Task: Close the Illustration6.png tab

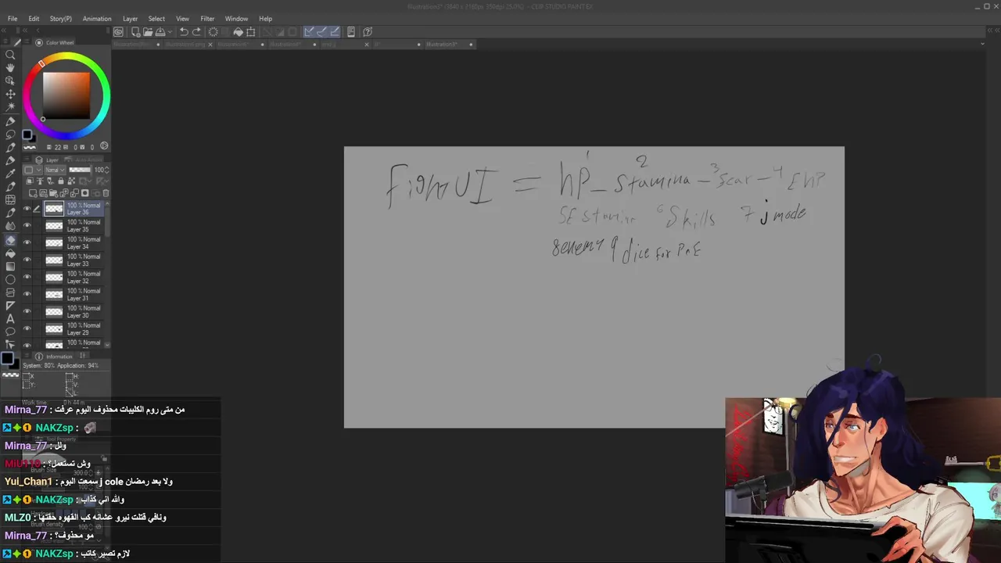Action: coord(210,45)
